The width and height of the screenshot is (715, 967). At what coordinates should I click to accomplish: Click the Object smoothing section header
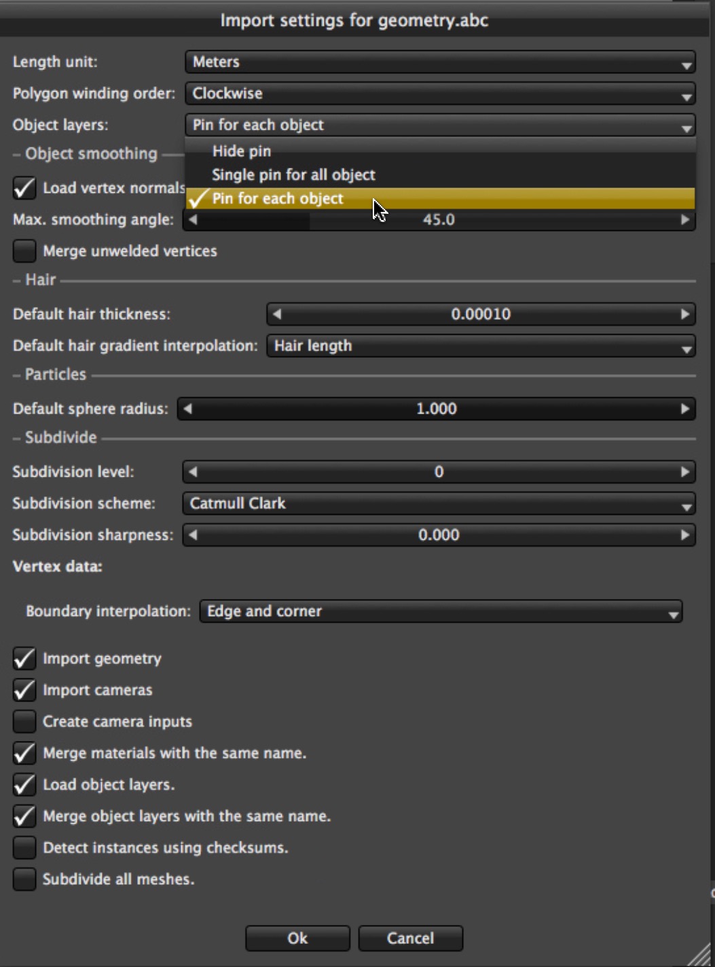click(91, 154)
